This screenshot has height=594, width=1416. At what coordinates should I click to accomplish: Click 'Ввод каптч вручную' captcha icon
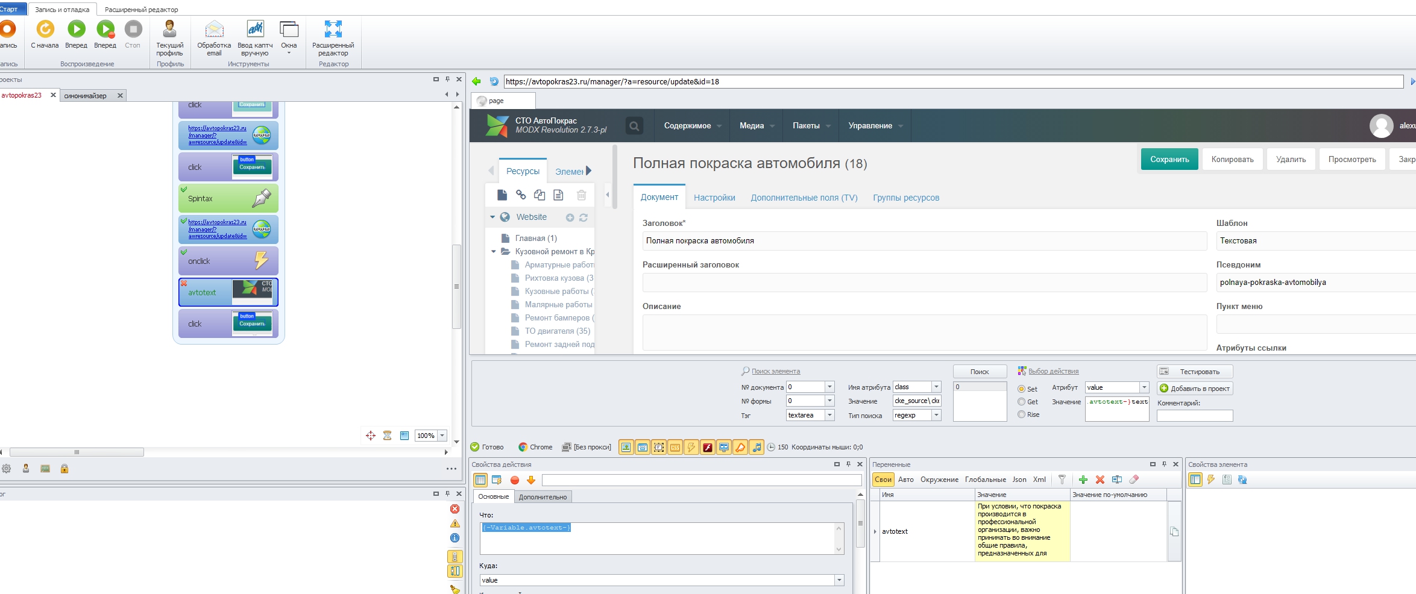pos(255,30)
